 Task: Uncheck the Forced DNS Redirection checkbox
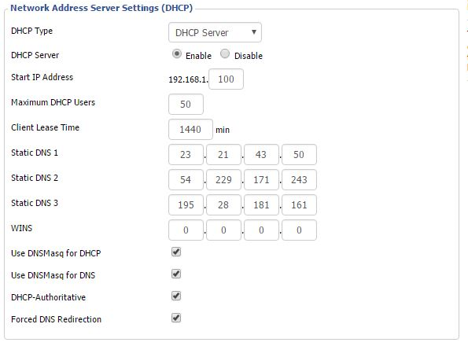pos(176,318)
